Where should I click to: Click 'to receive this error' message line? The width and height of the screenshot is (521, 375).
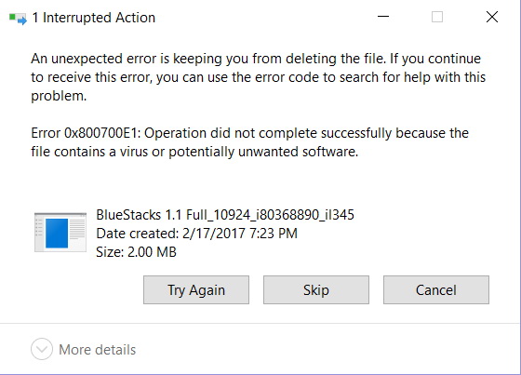click(x=259, y=77)
